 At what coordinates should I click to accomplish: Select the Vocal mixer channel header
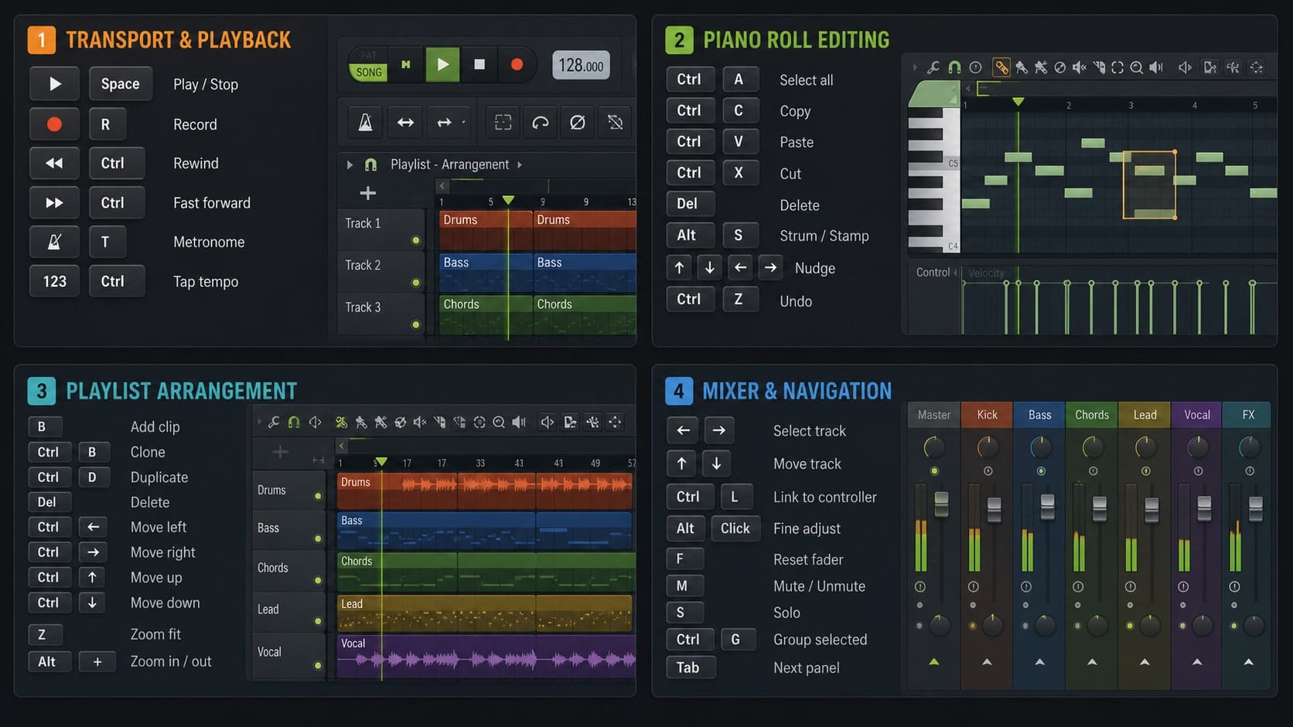pyautogui.click(x=1197, y=415)
